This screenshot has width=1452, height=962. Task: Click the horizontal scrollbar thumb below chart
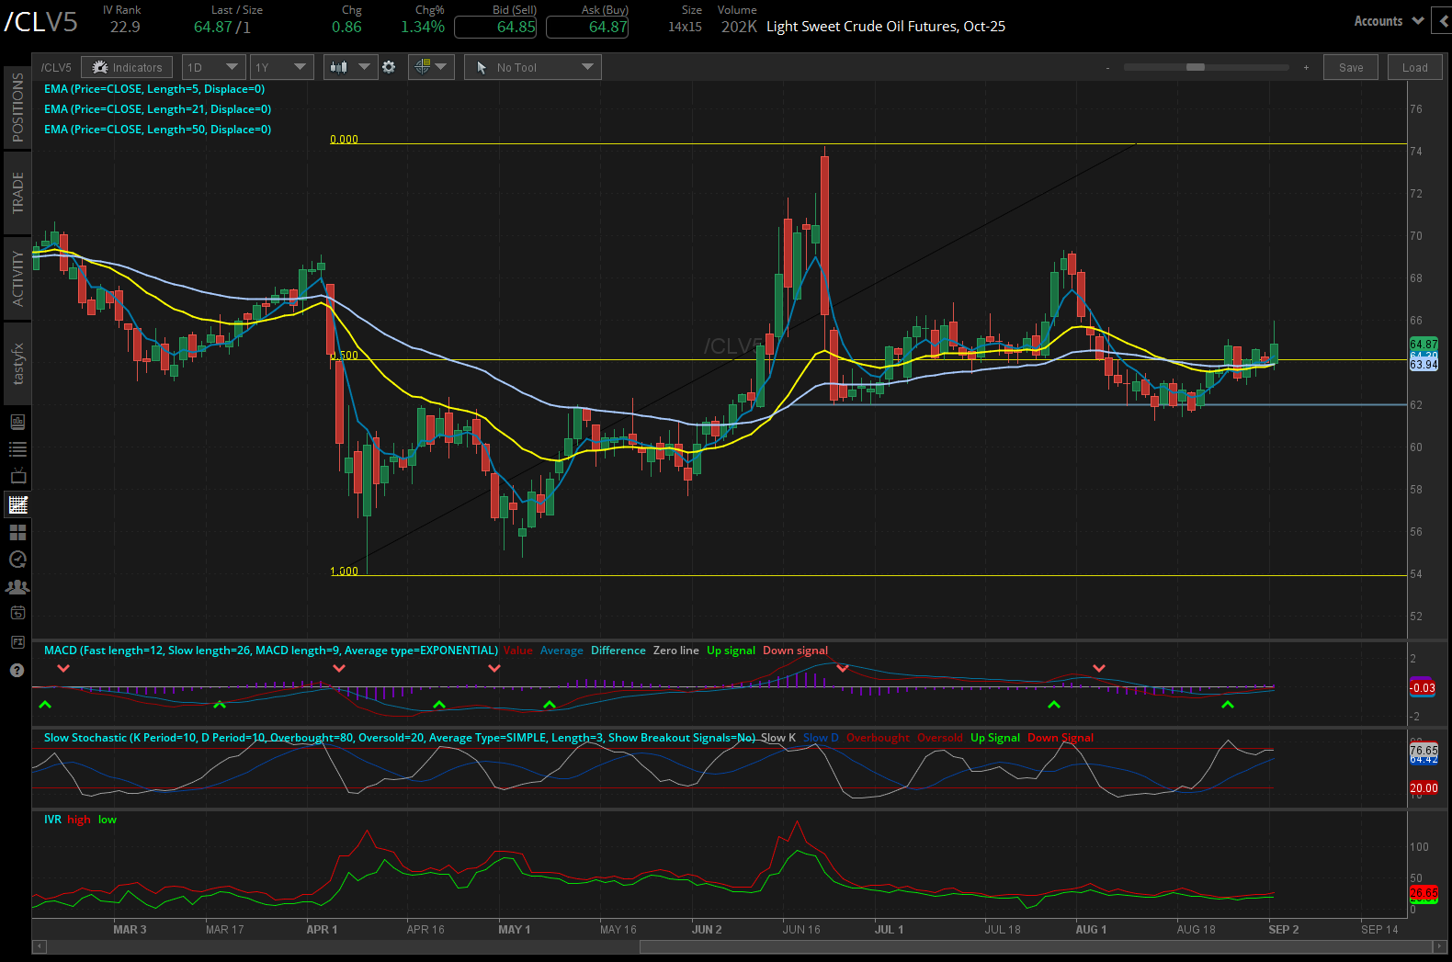(x=1035, y=946)
